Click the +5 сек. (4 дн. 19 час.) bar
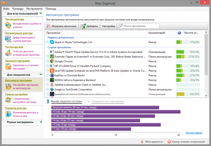This screenshot has width=211, height=146. tap(116, 112)
